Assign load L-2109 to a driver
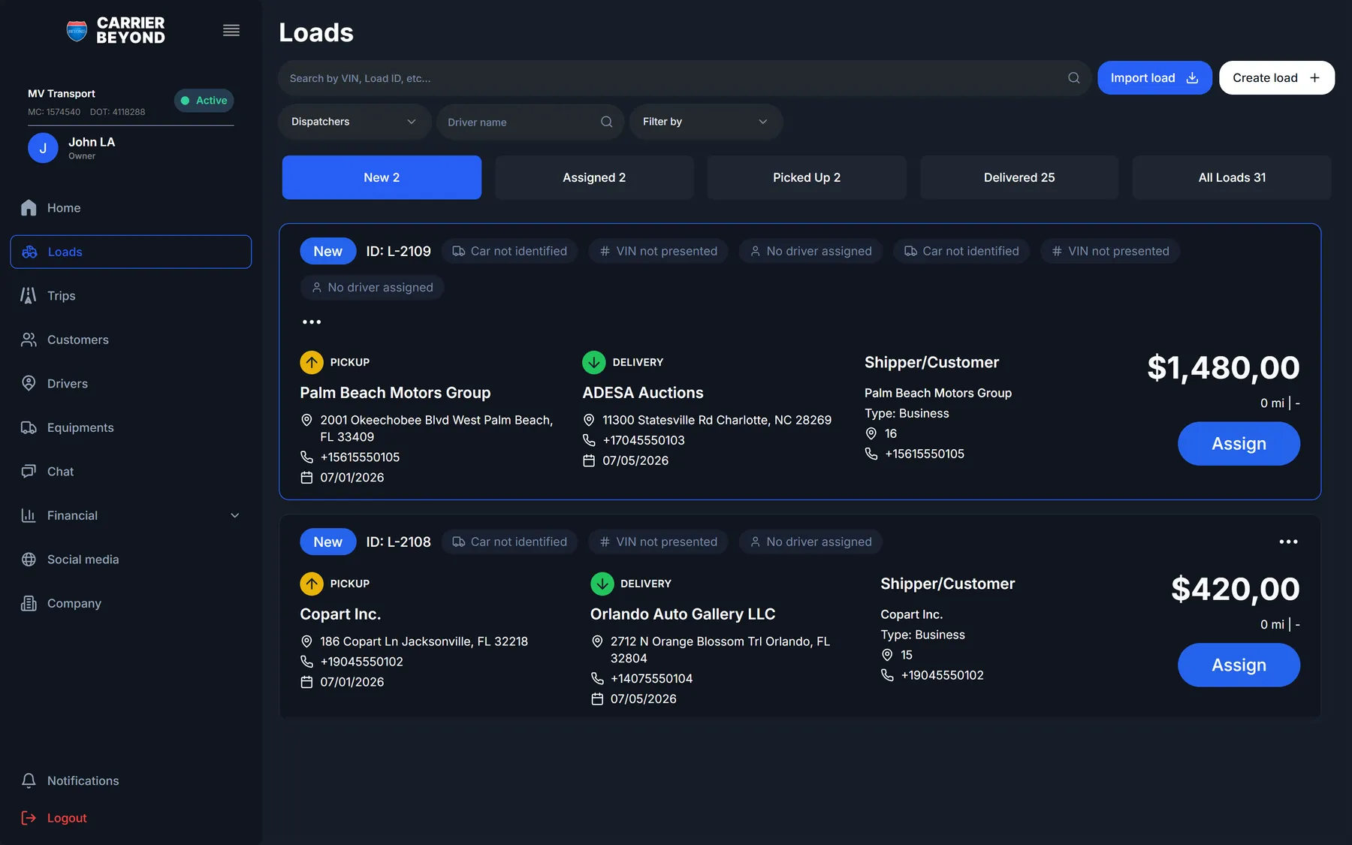This screenshot has width=1352, height=845. (1239, 444)
